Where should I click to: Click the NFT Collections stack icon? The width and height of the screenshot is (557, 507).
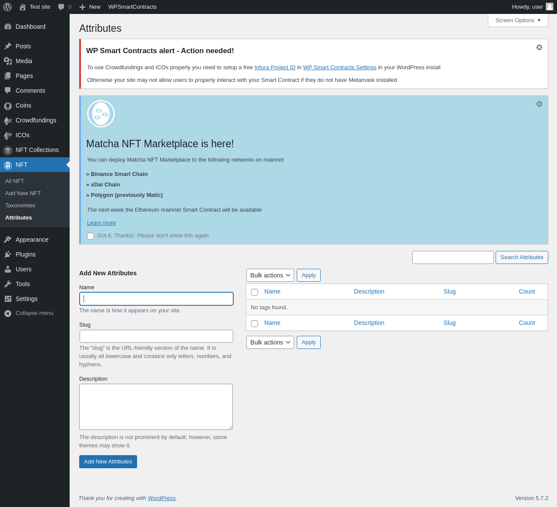click(8, 150)
